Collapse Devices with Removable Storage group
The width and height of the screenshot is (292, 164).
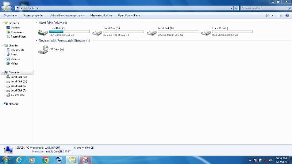click(37, 41)
